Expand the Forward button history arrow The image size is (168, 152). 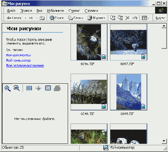37,18
